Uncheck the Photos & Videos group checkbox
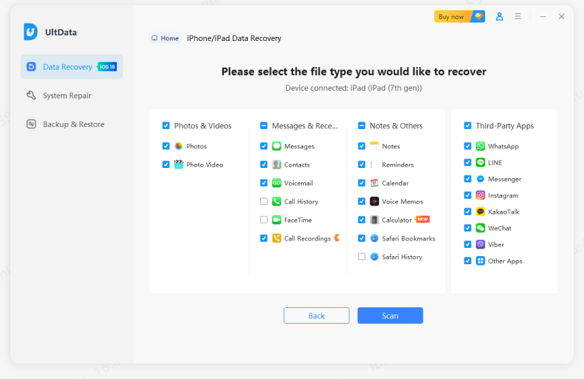Viewport: 584px width, 379px height. [166, 126]
